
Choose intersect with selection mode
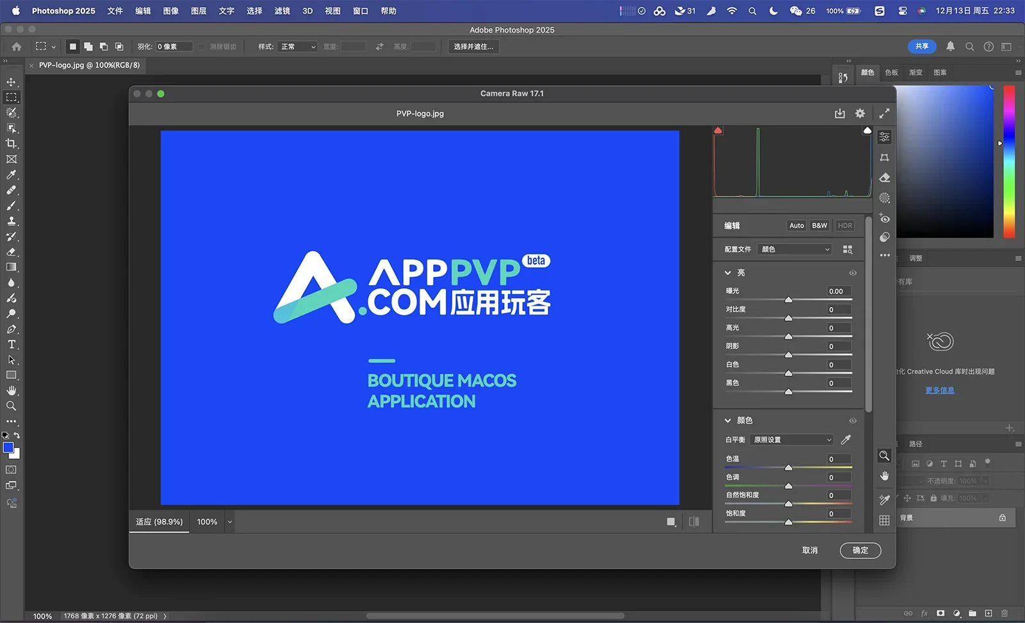(x=119, y=47)
